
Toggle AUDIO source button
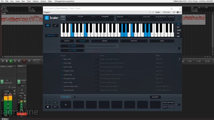(63, 19)
